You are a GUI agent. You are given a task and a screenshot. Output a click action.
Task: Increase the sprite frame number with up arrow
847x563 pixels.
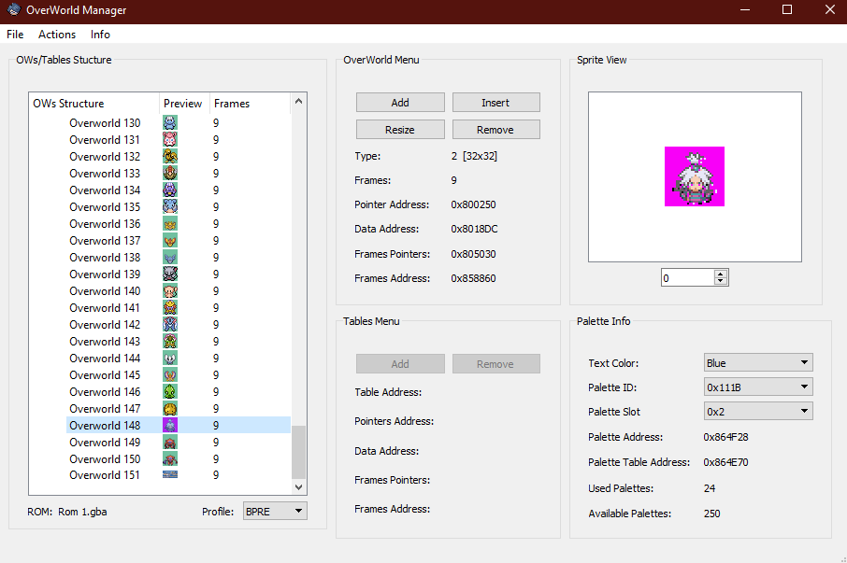(x=720, y=274)
